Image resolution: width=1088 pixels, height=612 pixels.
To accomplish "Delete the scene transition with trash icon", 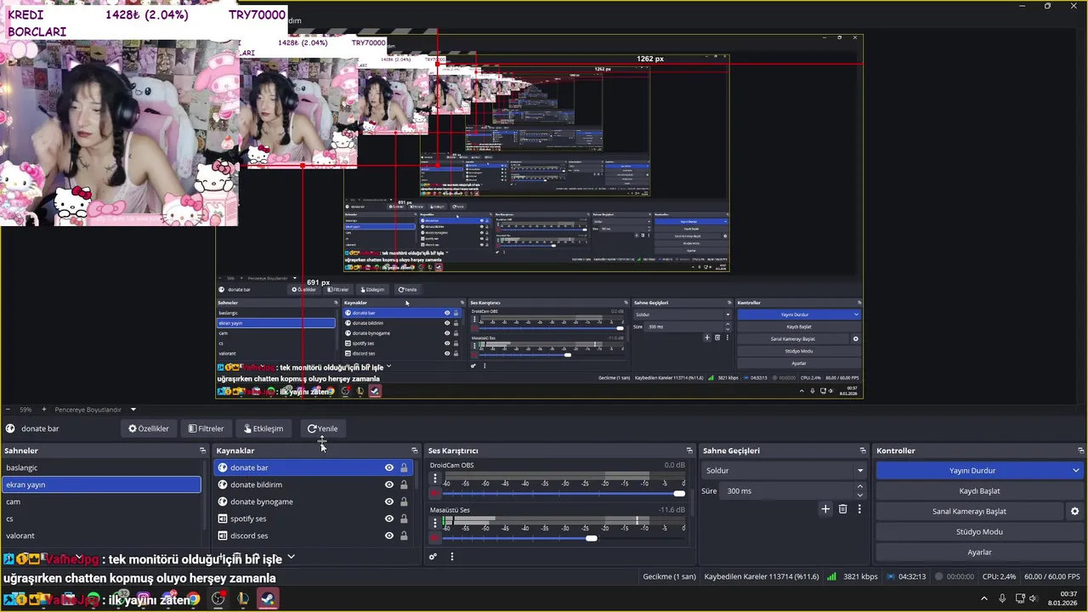I will [842, 509].
